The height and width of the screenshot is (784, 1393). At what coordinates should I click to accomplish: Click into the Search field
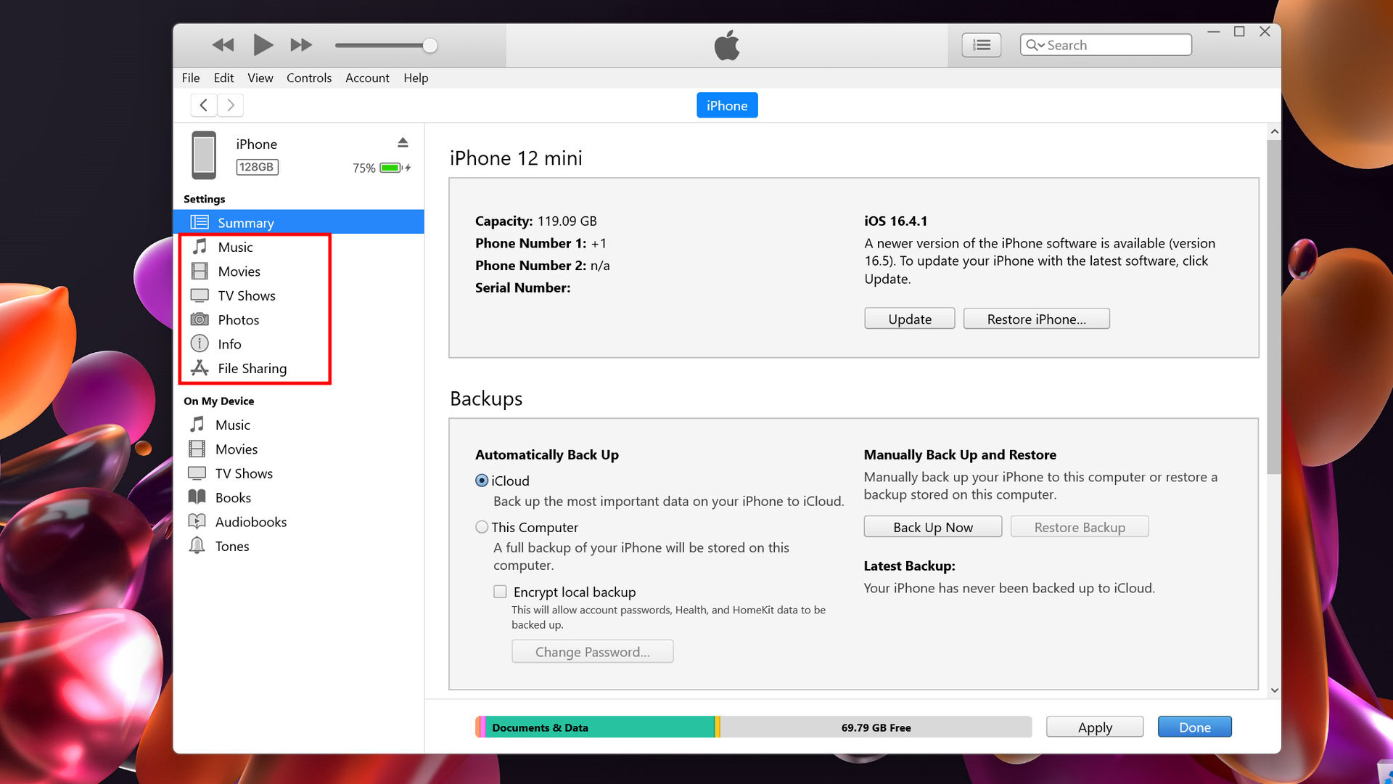[1106, 45]
